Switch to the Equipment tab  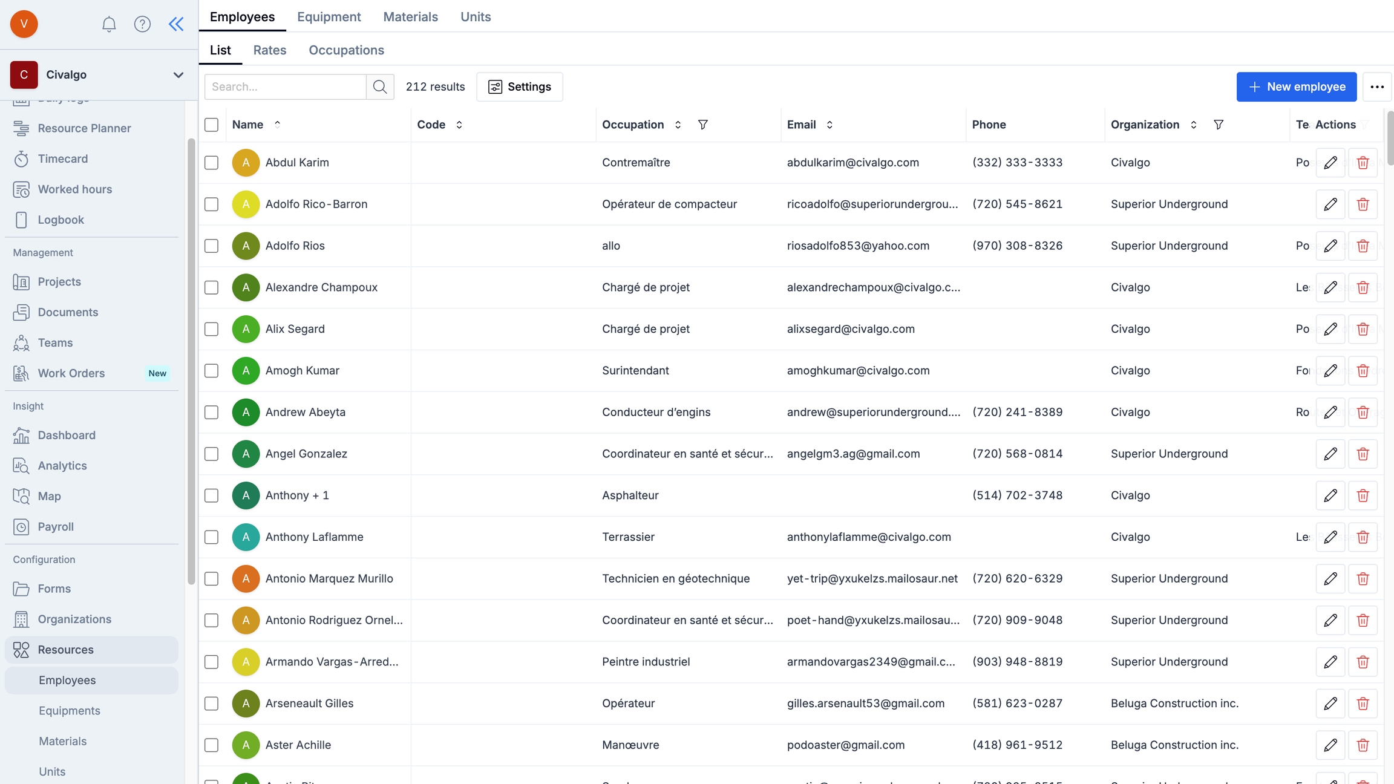(329, 17)
